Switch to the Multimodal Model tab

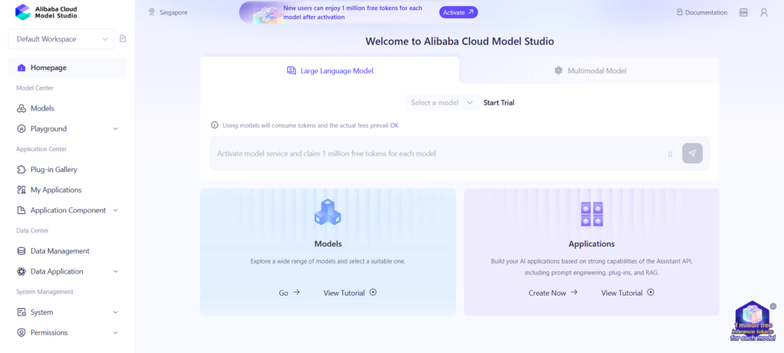point(590,70)
